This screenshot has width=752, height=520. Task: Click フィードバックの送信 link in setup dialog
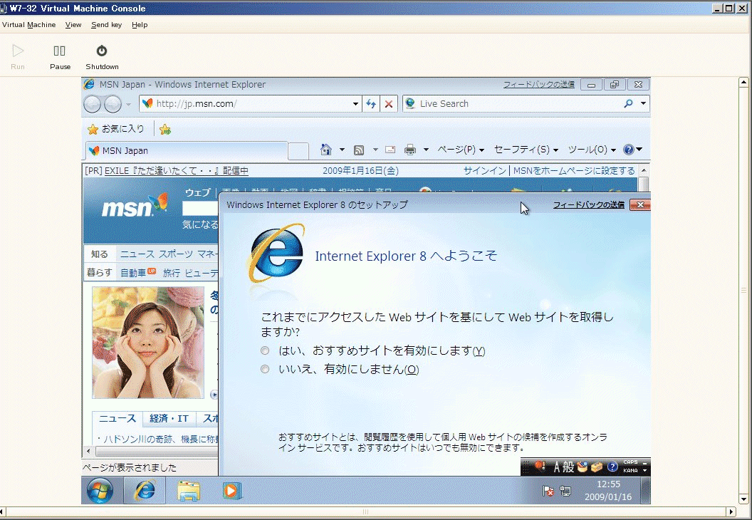[x=588, y=205]
